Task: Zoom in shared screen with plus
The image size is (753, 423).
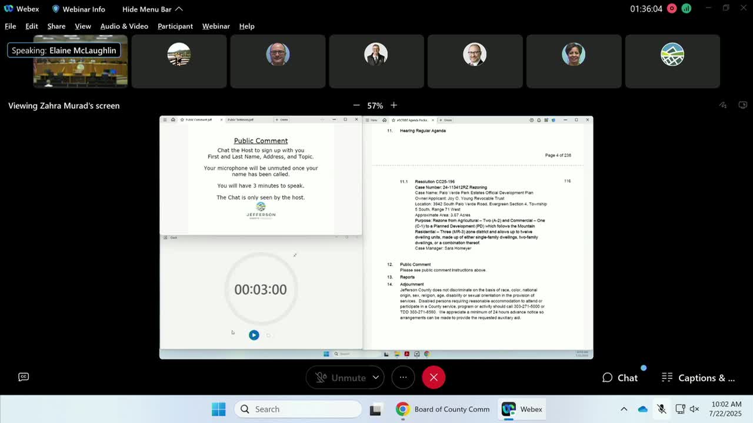Action: [394, 105]
